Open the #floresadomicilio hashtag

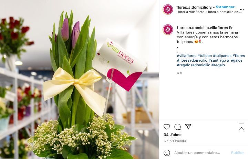pyautogui.click(x=192, y=60)
